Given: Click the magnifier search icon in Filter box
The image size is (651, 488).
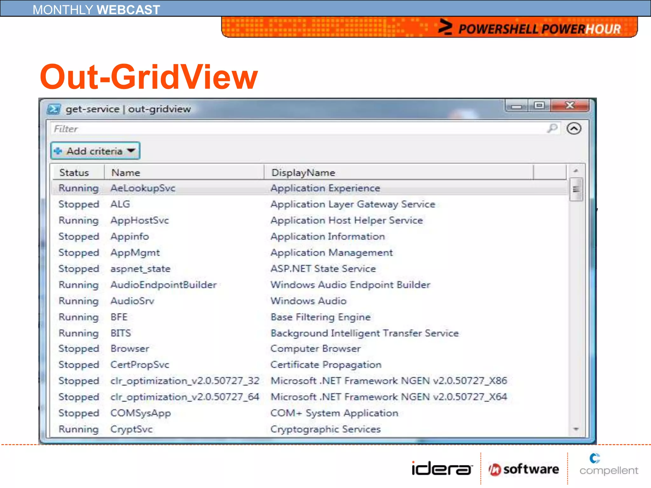Looking at the screenshot, I should tap(552, 128).
